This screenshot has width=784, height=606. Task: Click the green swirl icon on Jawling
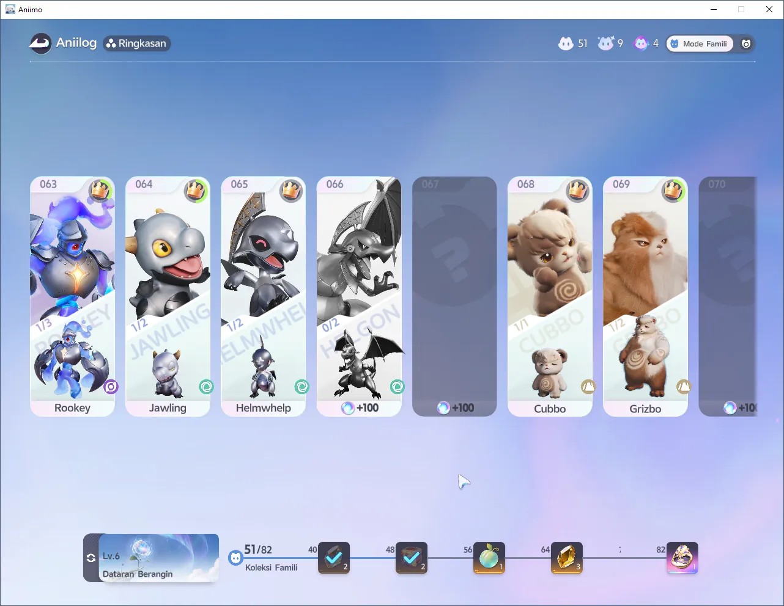click(206, 387)
